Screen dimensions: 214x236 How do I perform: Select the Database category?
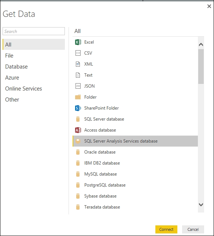coord(34,67)
